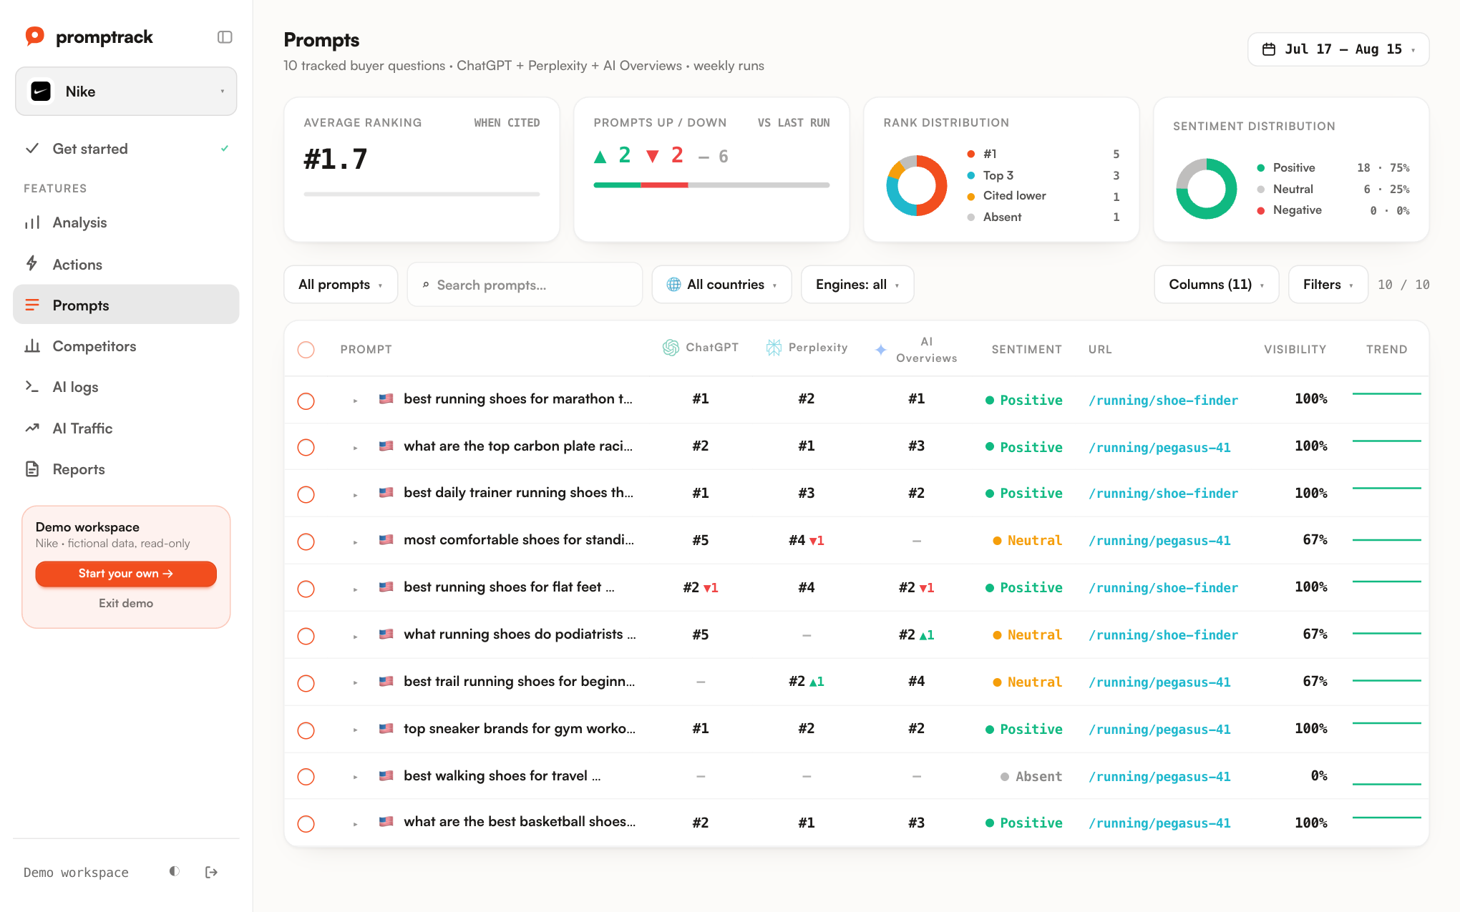The width and height of the screenshot is (1460, 912).
Task: Expand the basketball shoes prompt row
Action: pos(355,824)
